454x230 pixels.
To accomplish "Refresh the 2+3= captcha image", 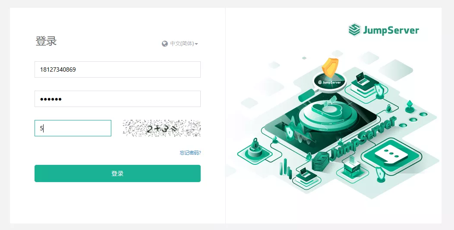I will tap(161, 128).
